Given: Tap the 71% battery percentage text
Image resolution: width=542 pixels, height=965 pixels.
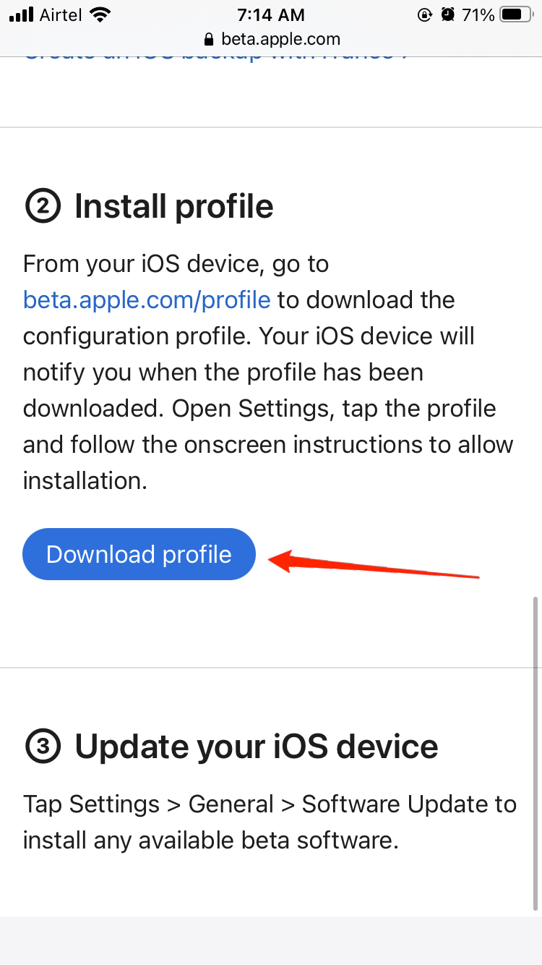Looking at the screenshot, I should 478,14.
